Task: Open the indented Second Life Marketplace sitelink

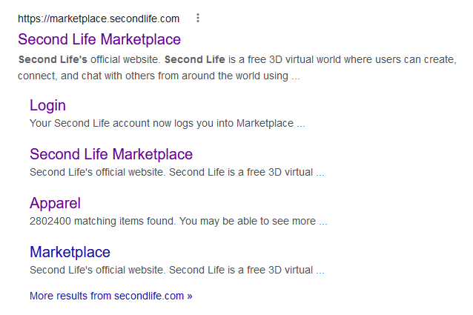Action: tap(111, 154)
